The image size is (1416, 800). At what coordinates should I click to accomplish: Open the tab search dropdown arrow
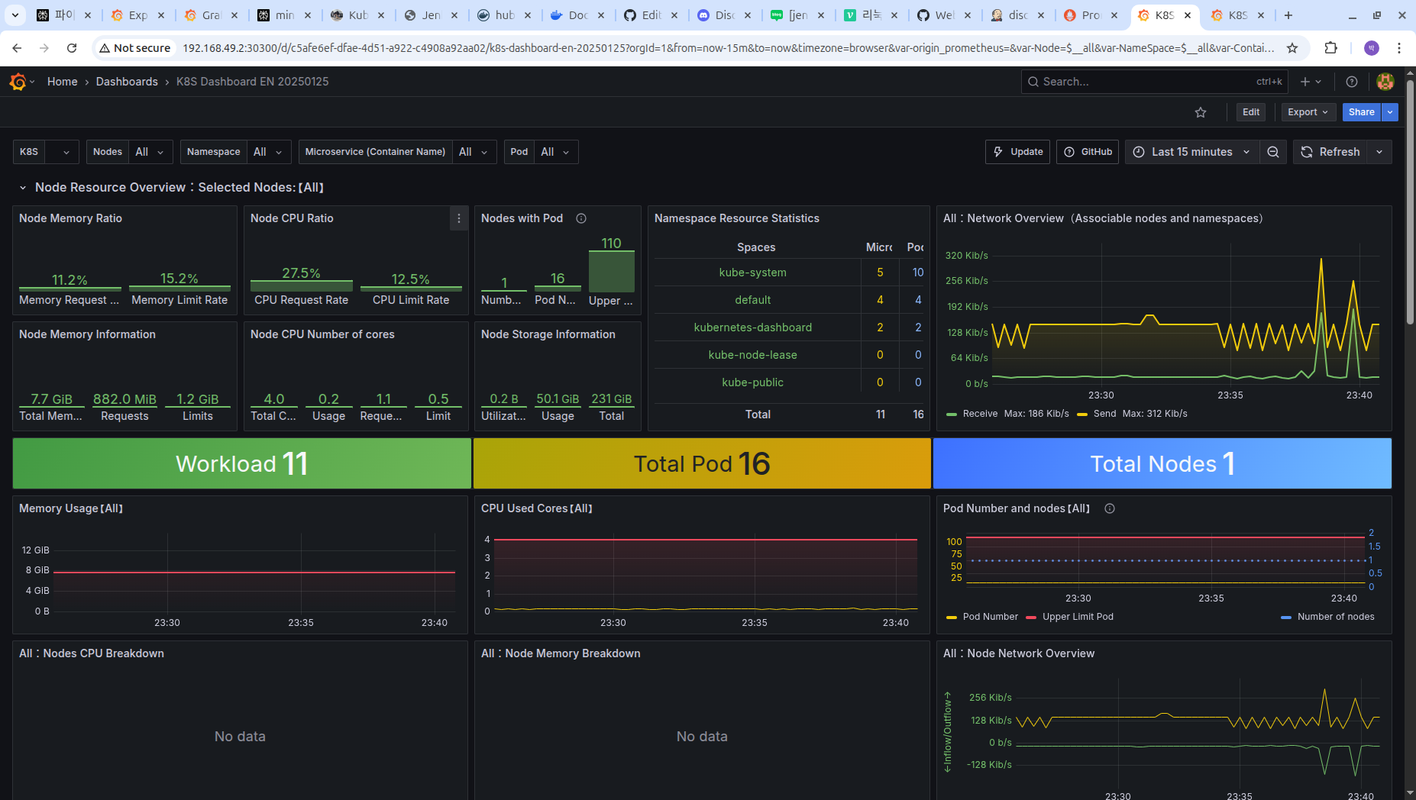[15, 15]
